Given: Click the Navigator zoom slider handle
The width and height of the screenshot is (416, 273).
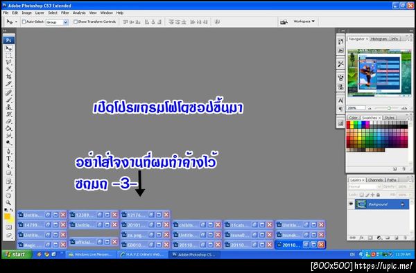Looking at the screenshot, I should [x=389, y=108].
